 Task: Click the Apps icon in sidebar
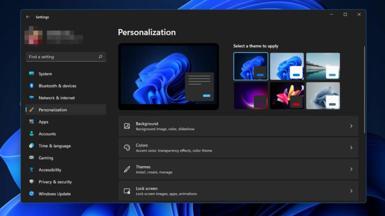point(32,121)
